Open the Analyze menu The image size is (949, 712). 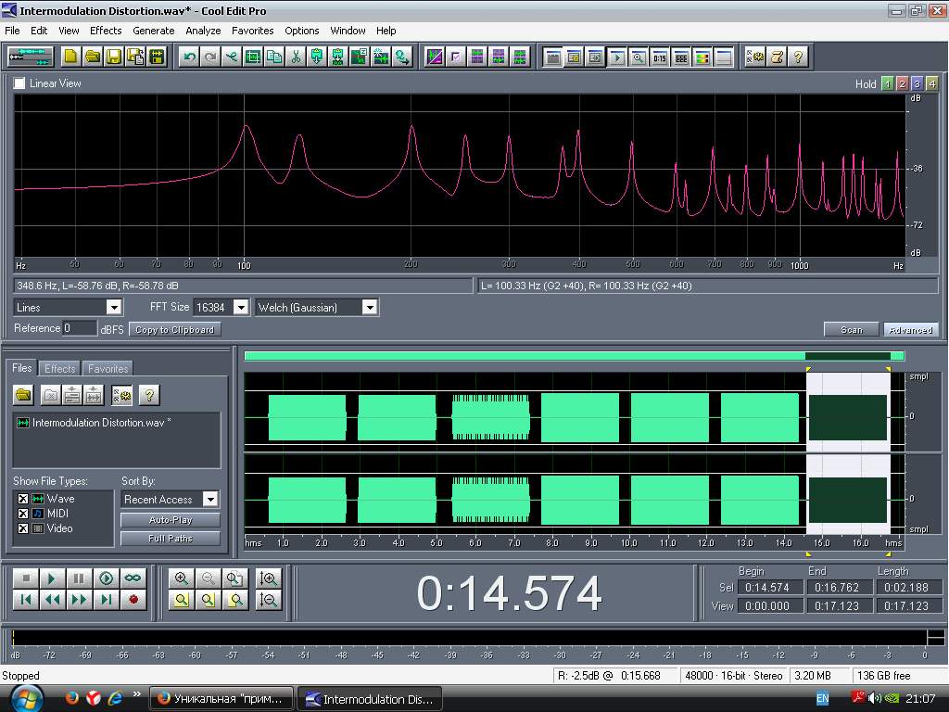[203, 31]
